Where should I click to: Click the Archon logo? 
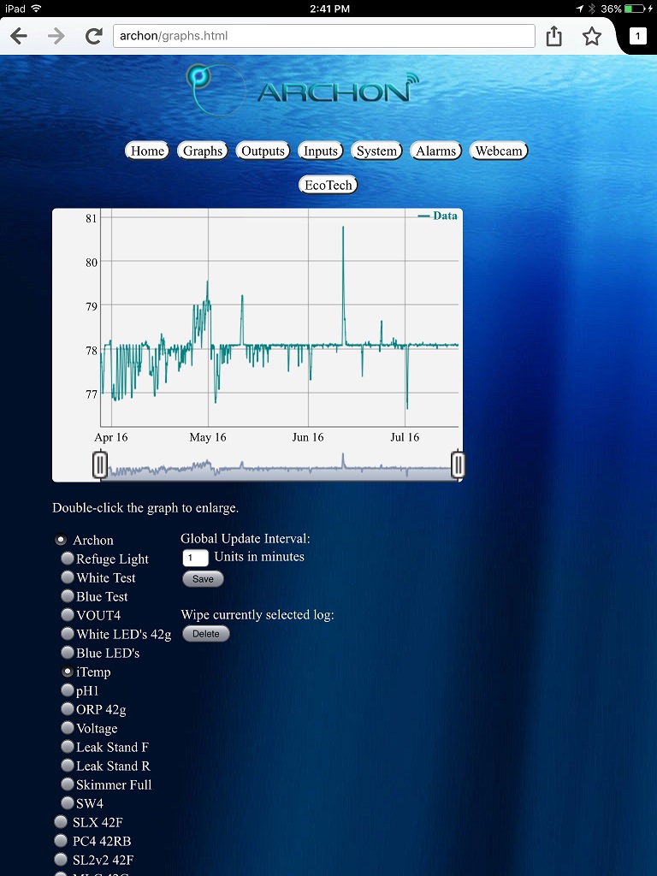pyautogui.click(x=303, y=87)
